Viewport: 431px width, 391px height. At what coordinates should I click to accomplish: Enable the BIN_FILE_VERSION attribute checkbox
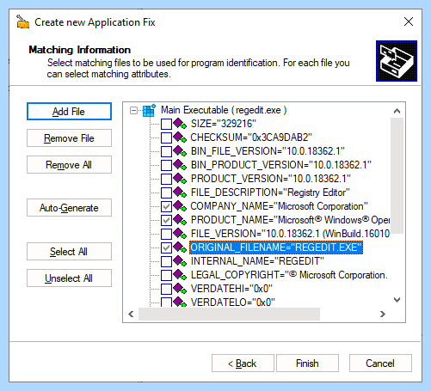(x=166, y=151)
